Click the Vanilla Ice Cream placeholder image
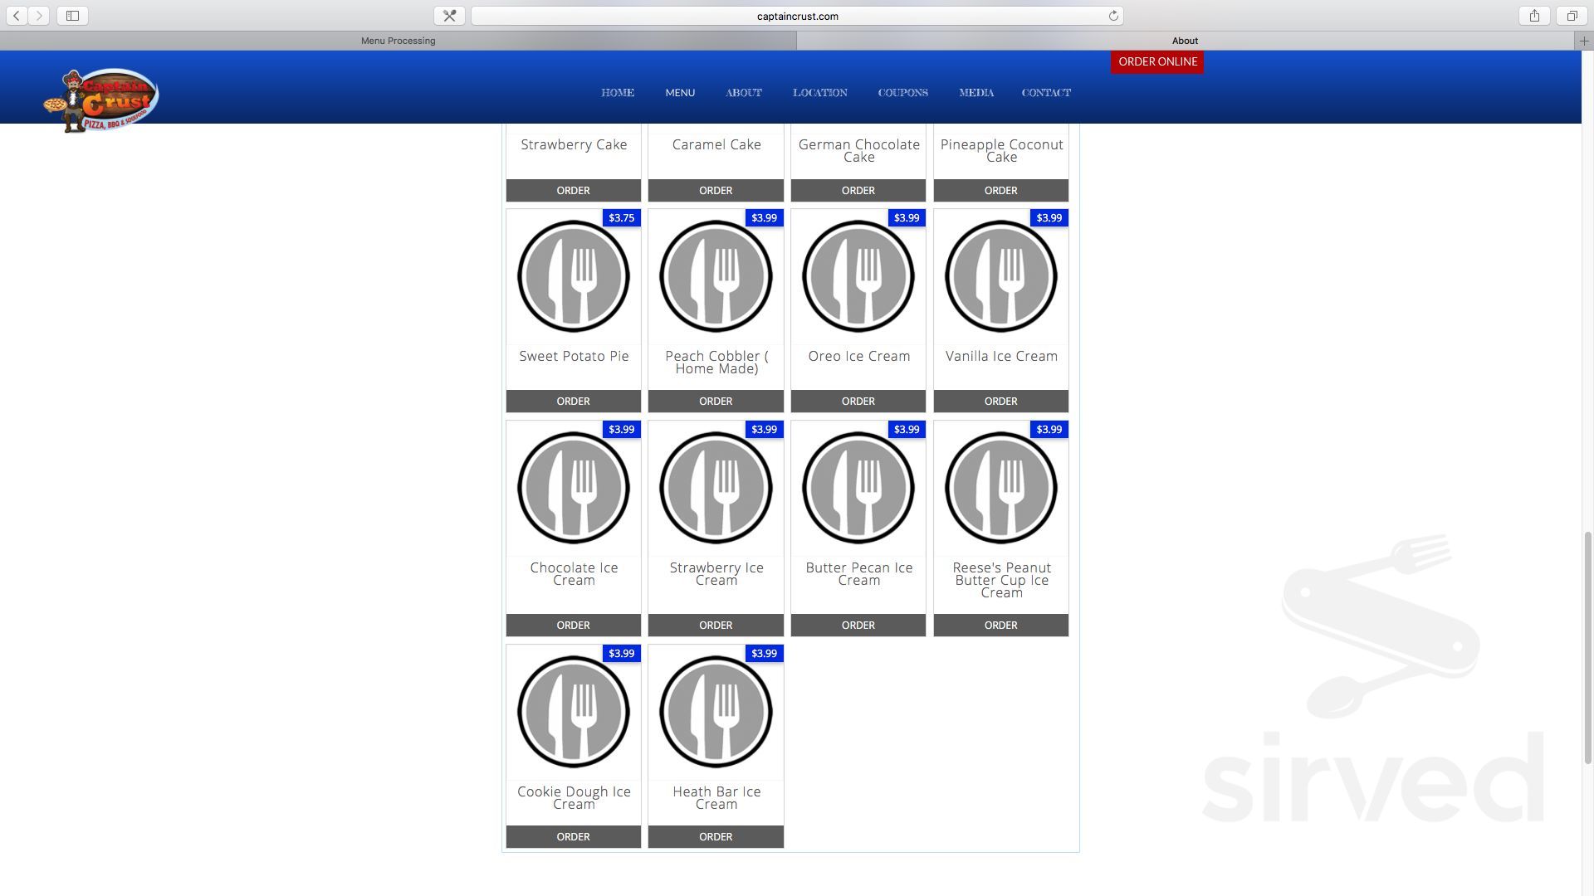 point(1001,276)
